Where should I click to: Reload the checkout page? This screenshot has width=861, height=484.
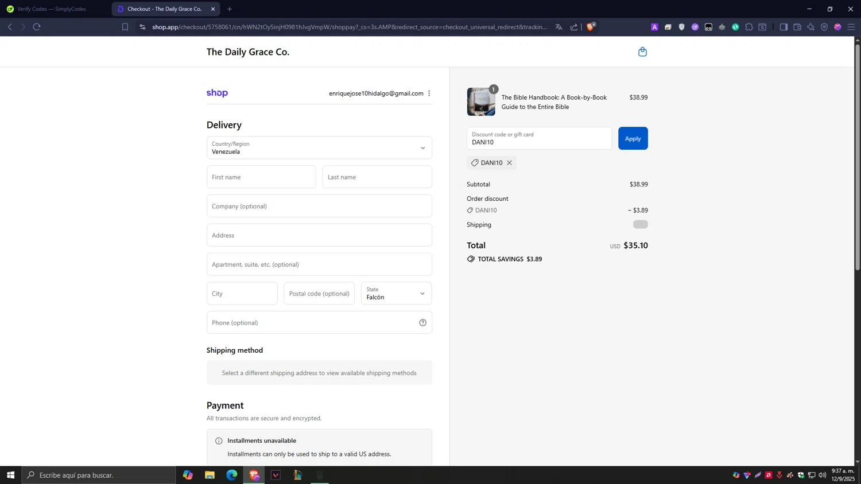37,27
